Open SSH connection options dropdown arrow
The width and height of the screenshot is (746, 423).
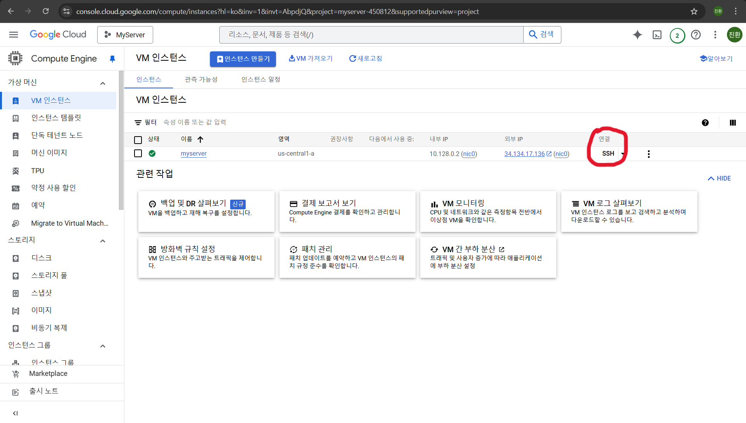(622, 154)
